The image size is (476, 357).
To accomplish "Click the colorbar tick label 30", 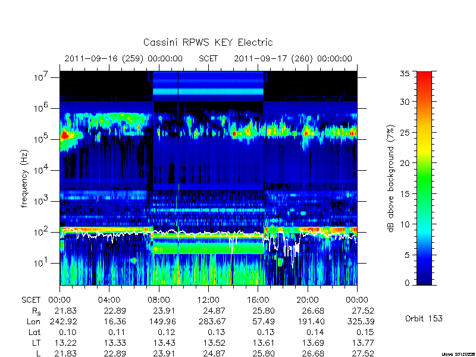I will click(x=405, y=101).
